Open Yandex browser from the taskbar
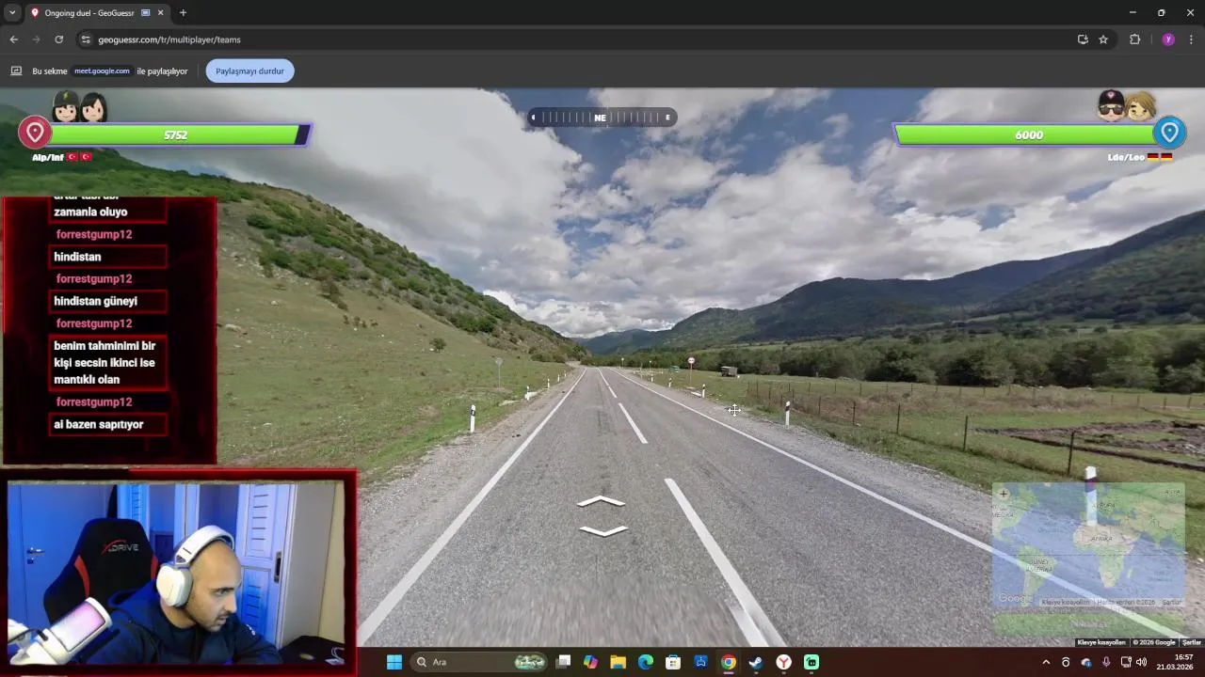1205x677 pixels. (x=783, y=662)
